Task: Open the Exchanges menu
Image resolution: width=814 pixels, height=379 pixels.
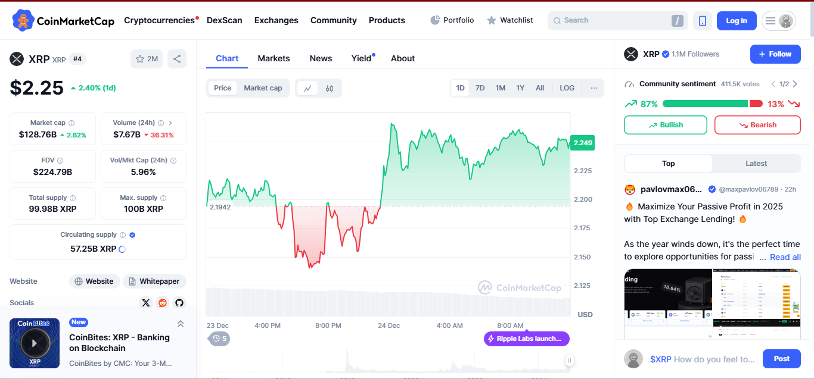Action: (276, 20)
